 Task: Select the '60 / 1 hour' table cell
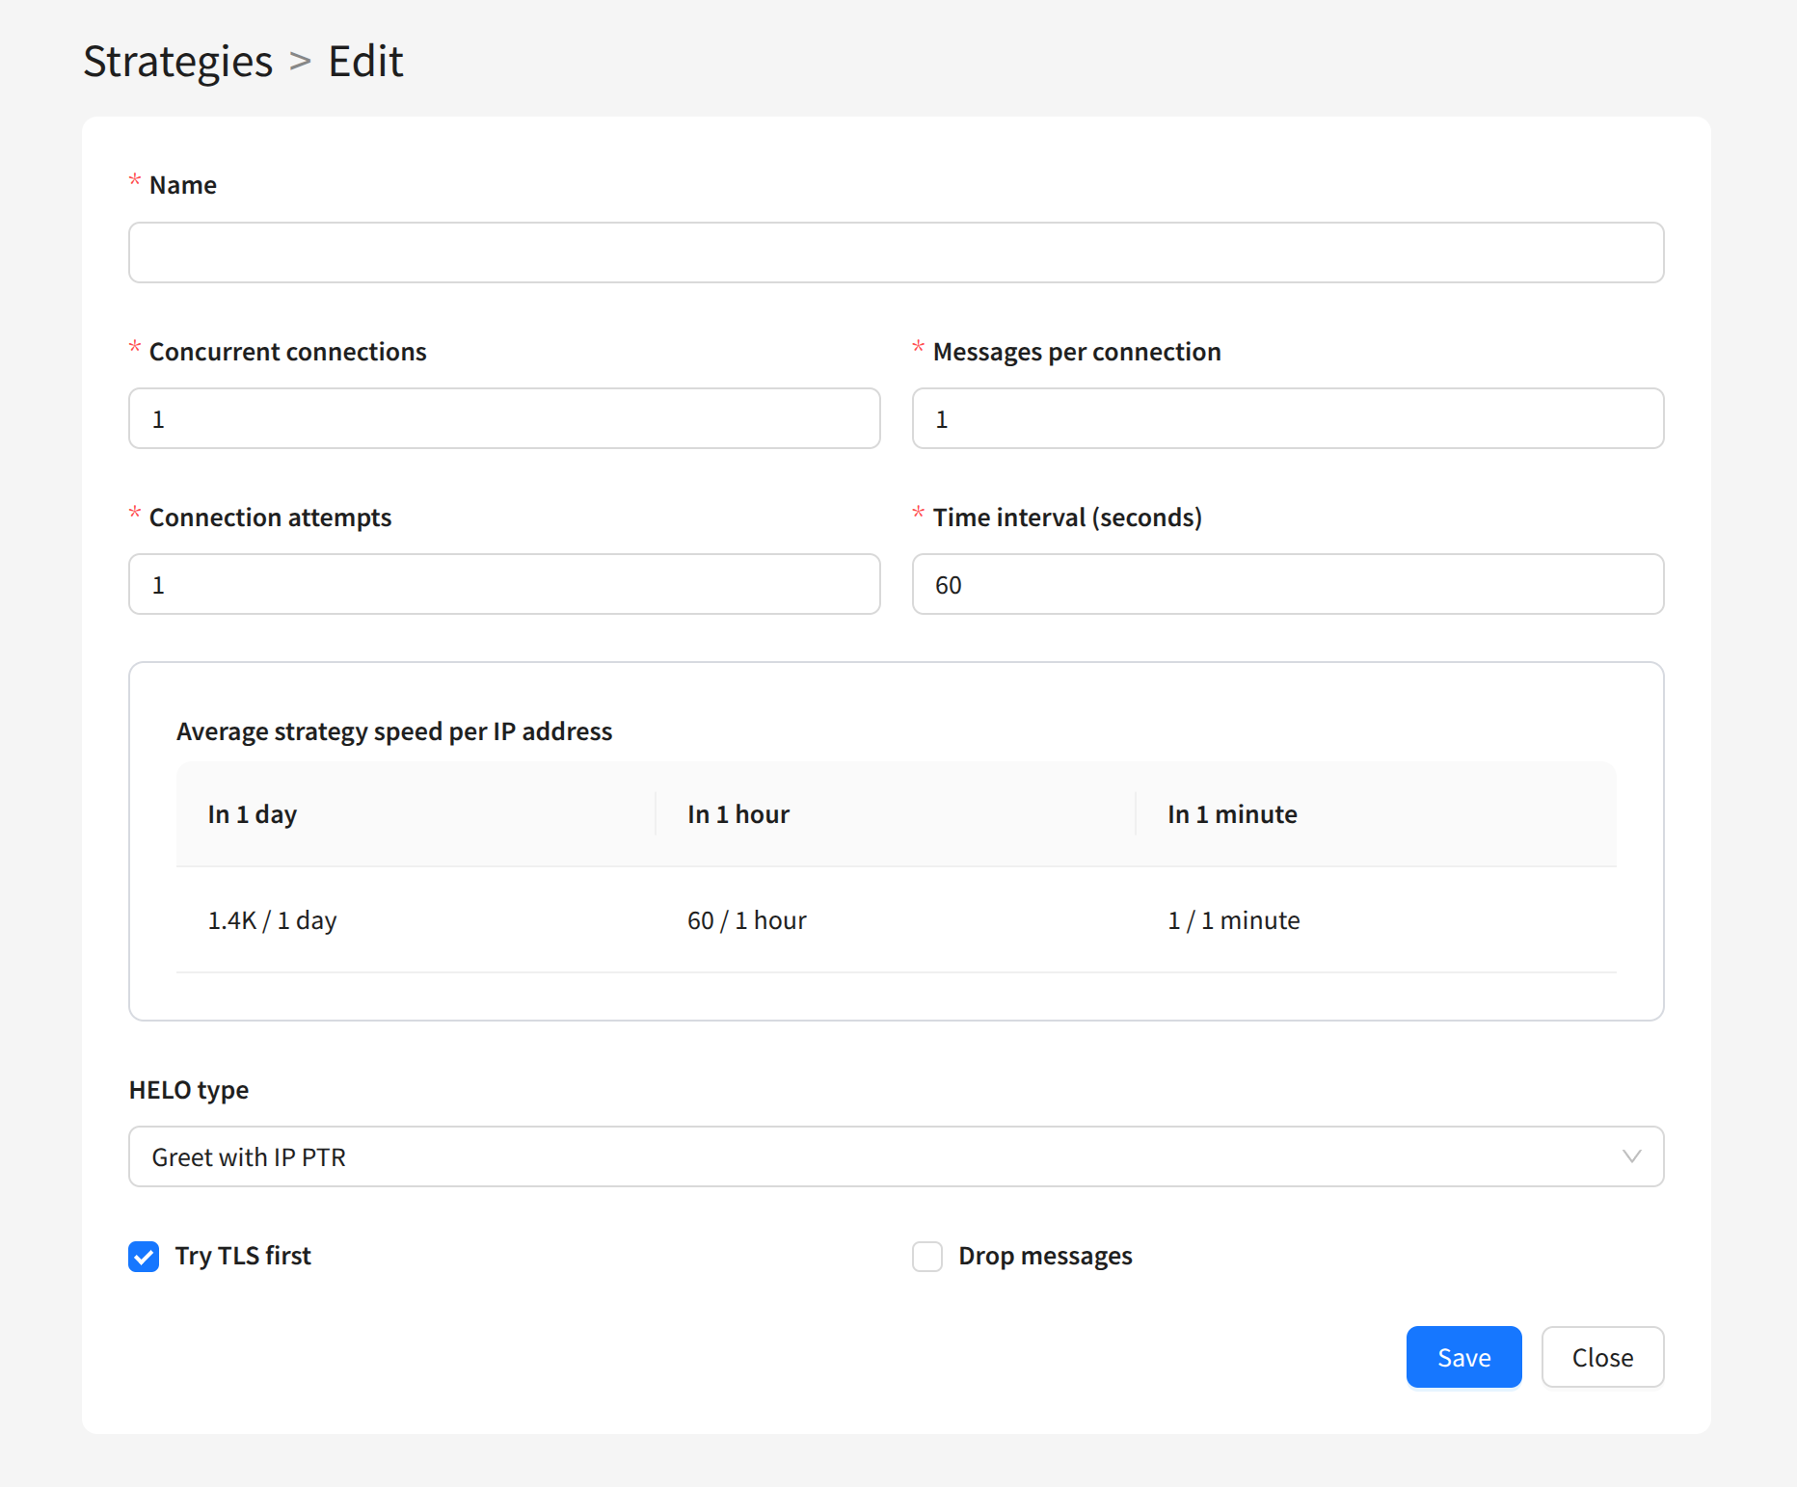(x=747, y=920)
